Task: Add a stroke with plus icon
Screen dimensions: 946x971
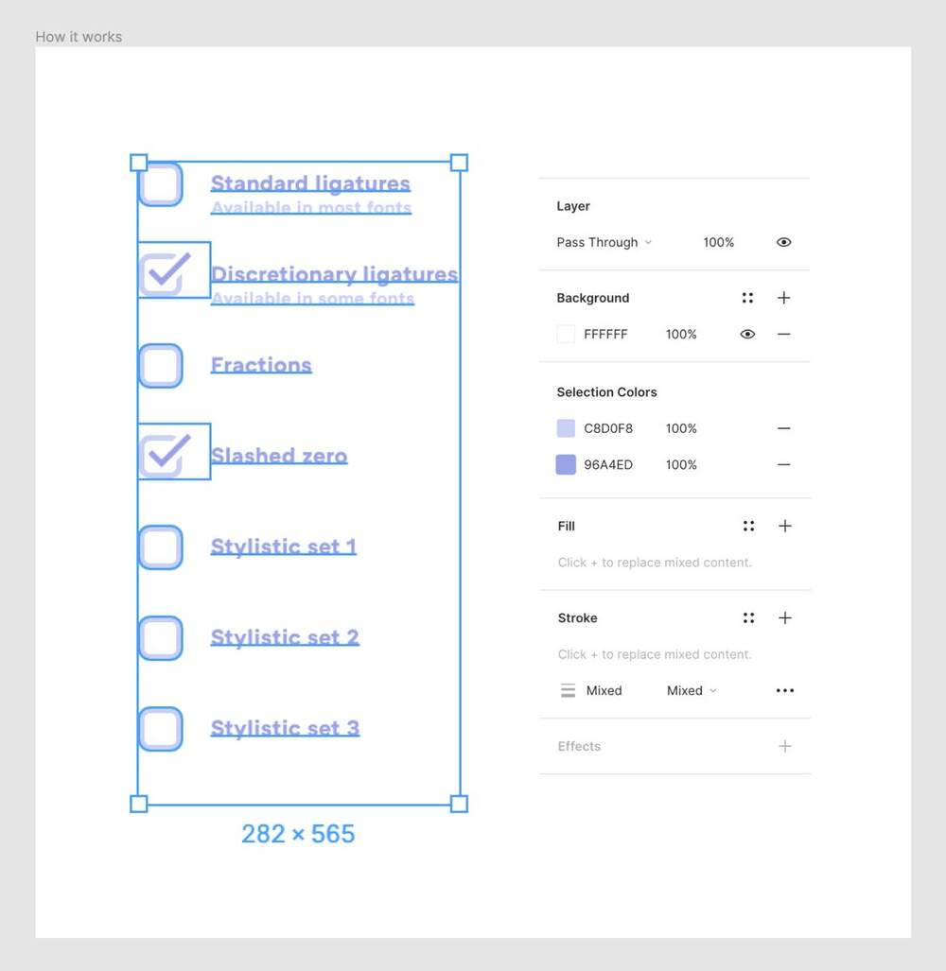Action: tap(784, 617)
